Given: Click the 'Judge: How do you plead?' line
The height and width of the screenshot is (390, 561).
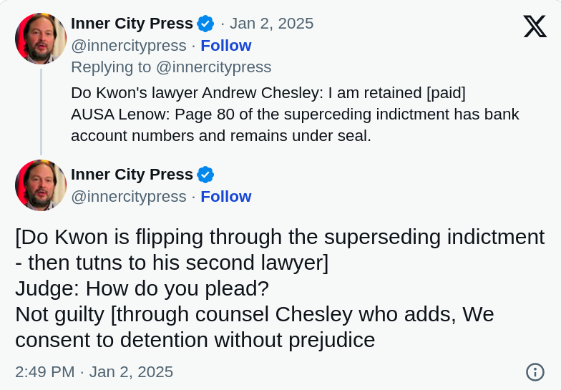Looking at the screenshot, I should (x=142, y=288).
